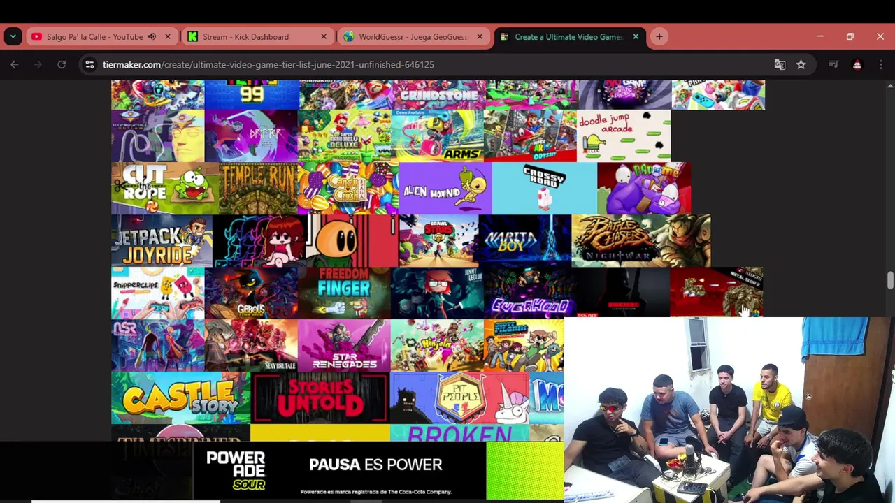Image resolution: width=895 pixels, height=503 pixels.
Task: Select the Grindstone game tile
Action: click(x=439, y=94)
